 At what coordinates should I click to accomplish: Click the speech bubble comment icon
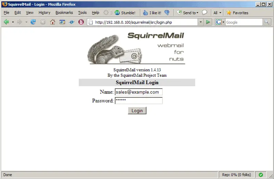coord(204,12)
